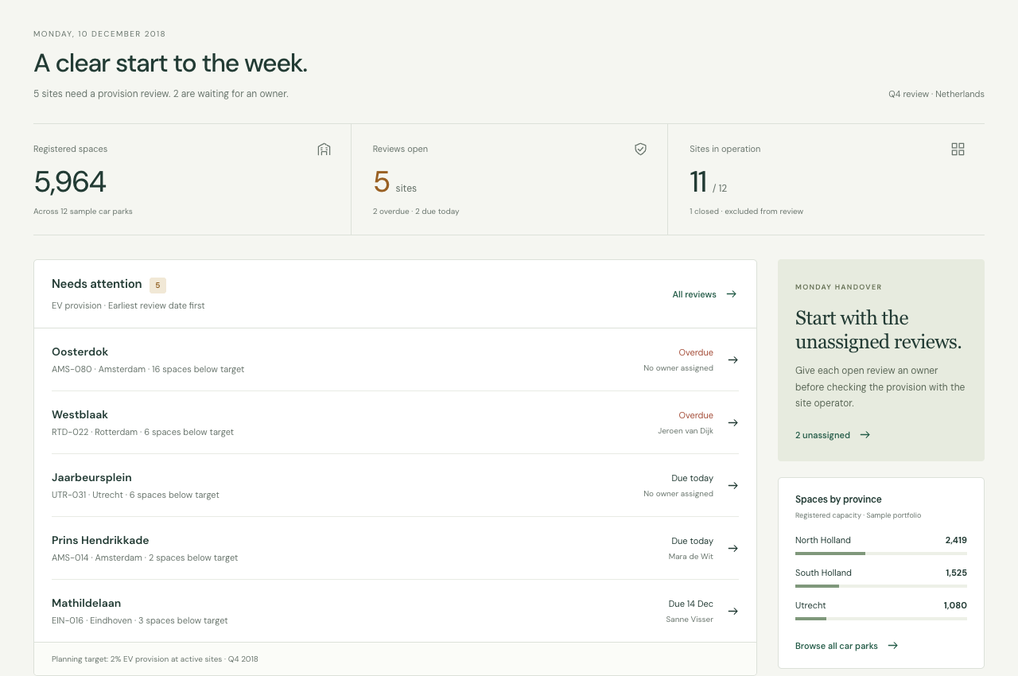The width and height of the screenshot is (1018, 676).
Task: Click the arrow next to All reviews
Action: click(732, 294)
